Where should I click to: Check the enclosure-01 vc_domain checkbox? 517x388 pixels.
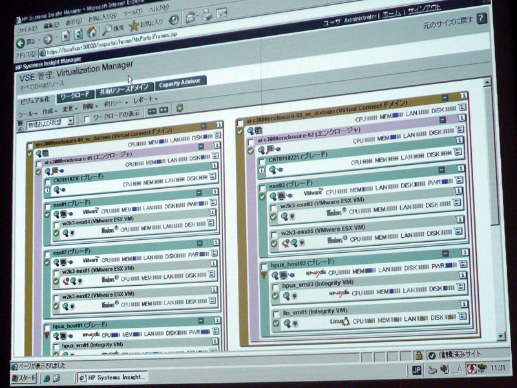[x=30, y=146]
